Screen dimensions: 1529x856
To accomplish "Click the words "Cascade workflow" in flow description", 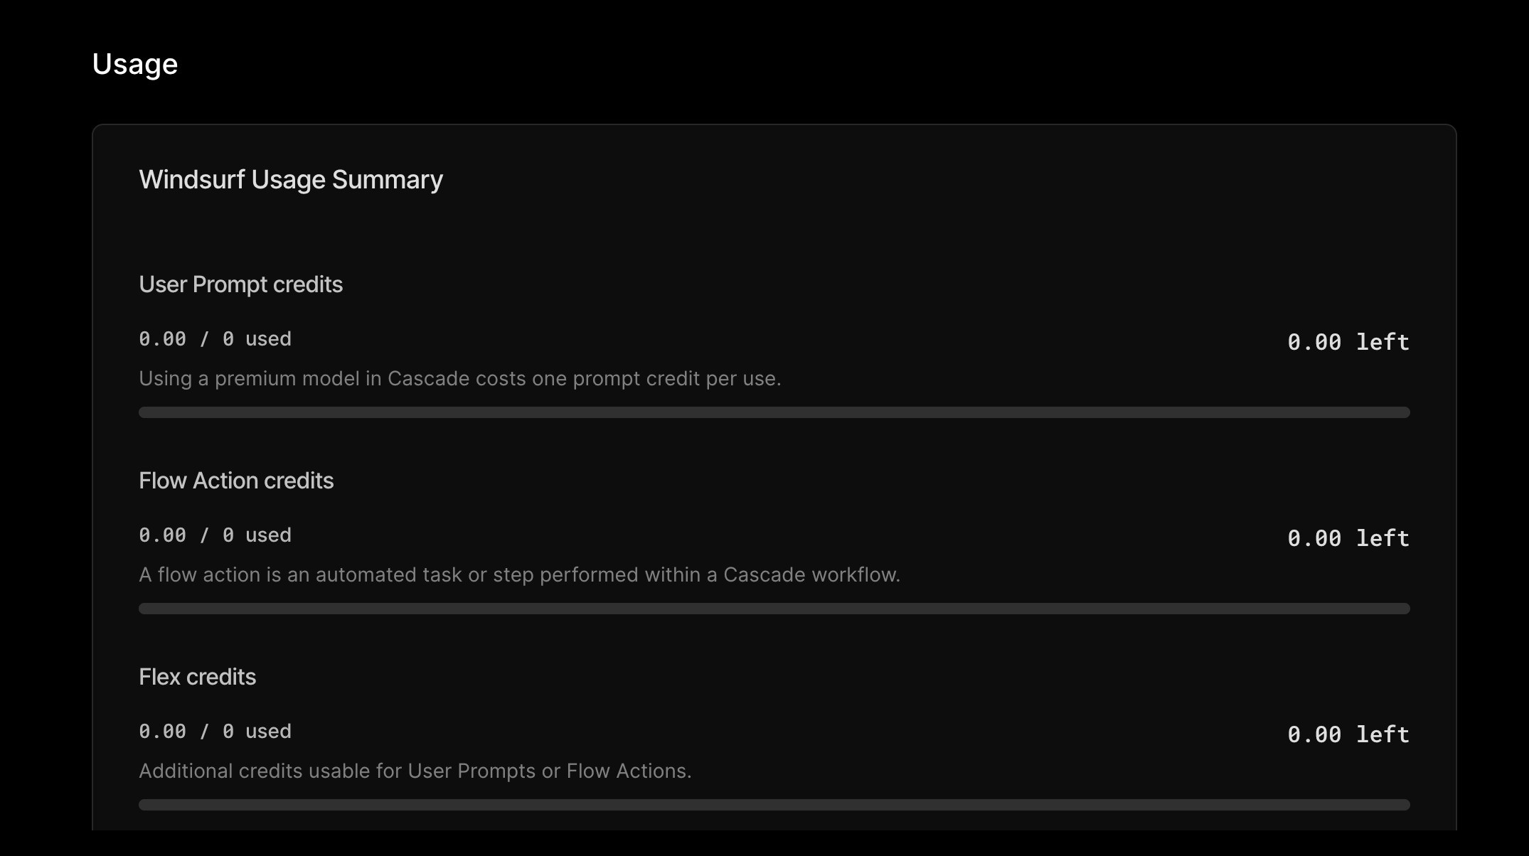I will pyautogui.click(x=811, y=575).
